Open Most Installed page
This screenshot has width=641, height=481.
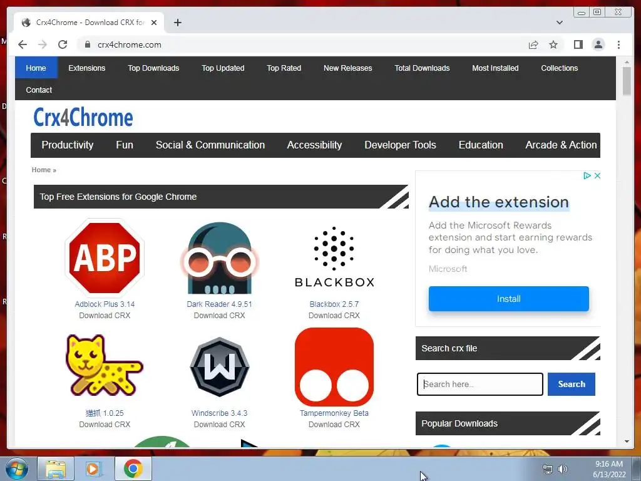tap(495, 68)
